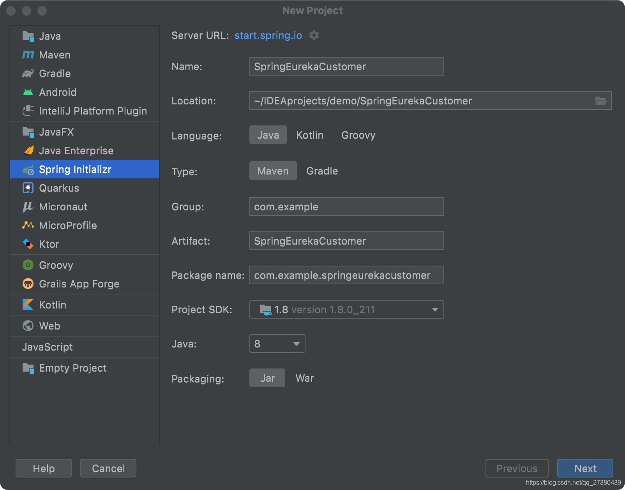
Task: Choose Maven as project type
Action: point(273,171)
